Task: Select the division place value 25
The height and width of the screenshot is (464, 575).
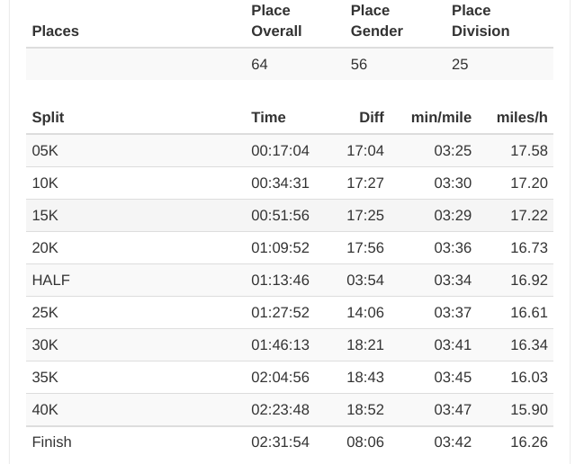Action: (x=460, y=65)
